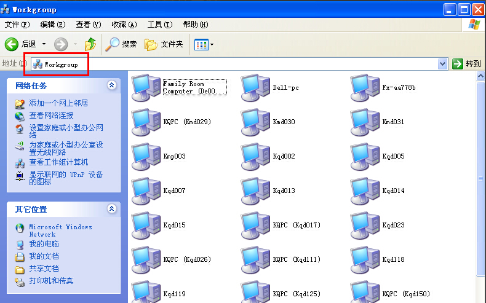Click the Views icon in toolbar
This screenshot has width=486, height=303.
coord(201,44)
